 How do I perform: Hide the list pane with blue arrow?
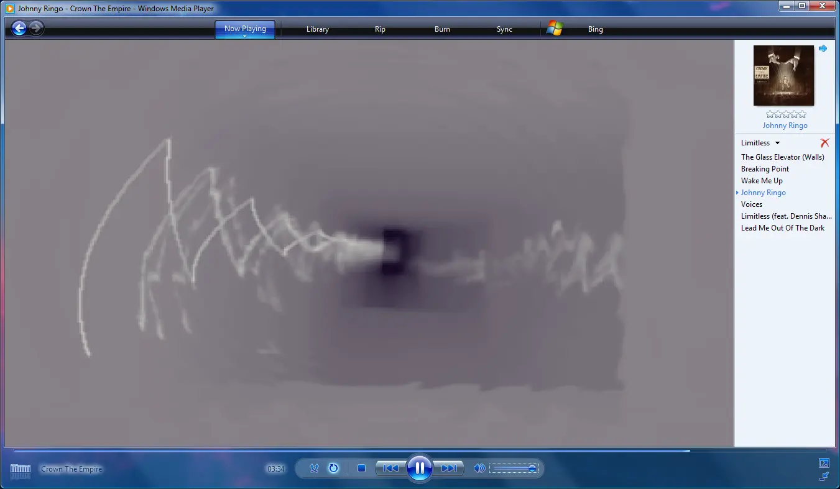pos(823,48)
